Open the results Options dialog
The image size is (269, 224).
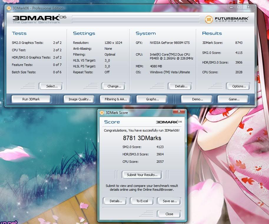click(238, 86)
